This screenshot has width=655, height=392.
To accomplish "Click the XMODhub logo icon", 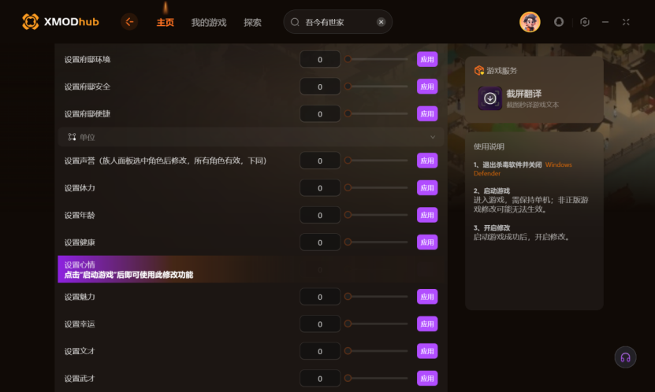I will pos(30,22).
